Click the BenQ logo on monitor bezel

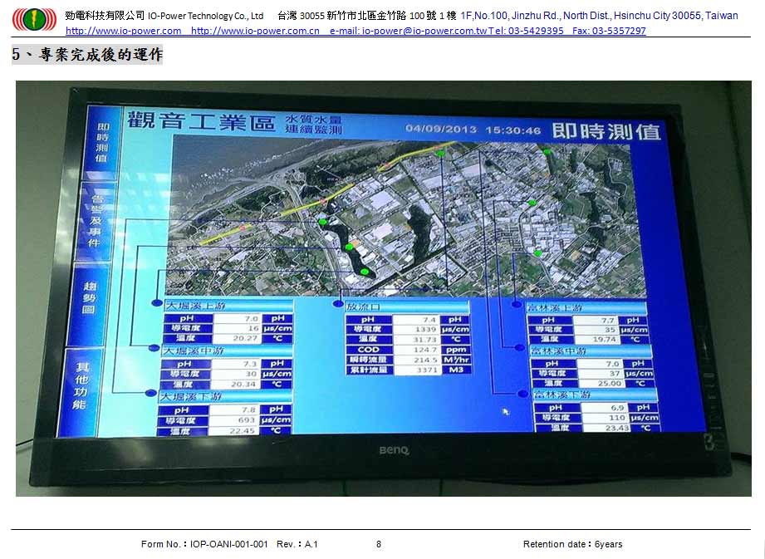(x=395, y=450)
